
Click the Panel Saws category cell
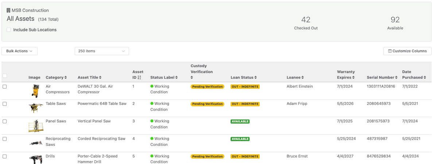(56, 121)
